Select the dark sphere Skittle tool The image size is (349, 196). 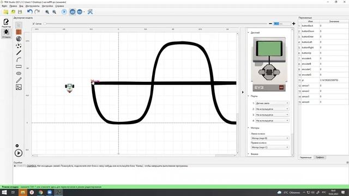point(19,39)
